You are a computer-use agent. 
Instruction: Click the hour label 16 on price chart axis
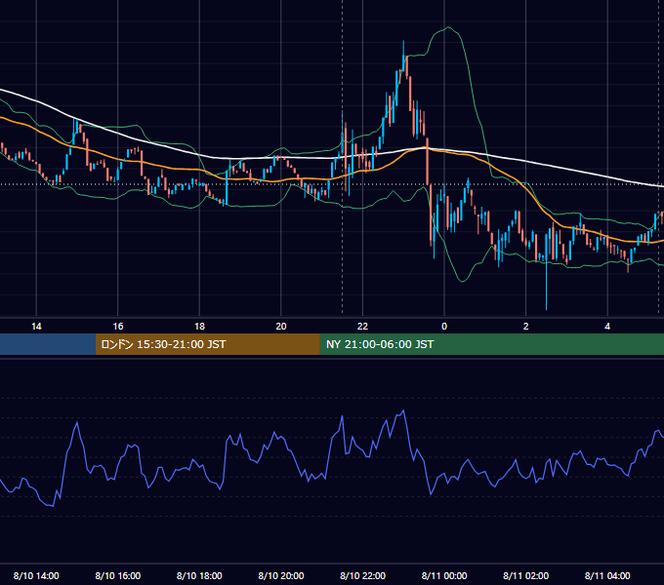click(118, 327)
